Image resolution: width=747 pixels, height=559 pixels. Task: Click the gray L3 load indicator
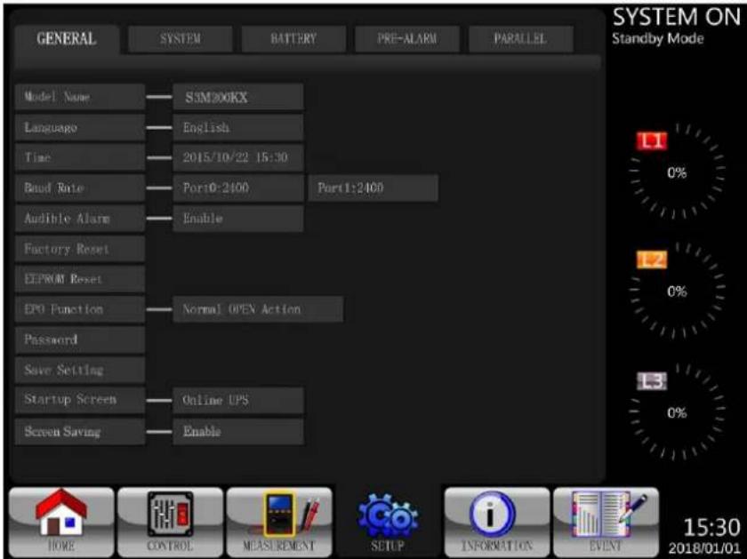652,381
